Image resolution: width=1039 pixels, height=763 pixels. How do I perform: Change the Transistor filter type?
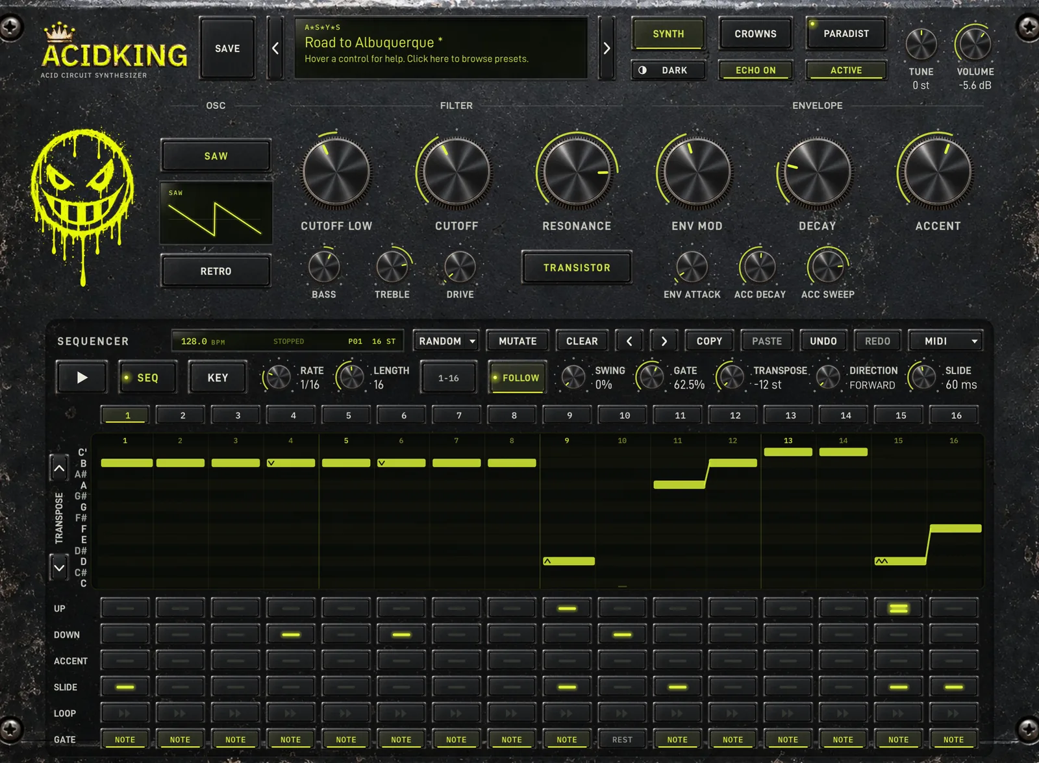(x=577, y=267)
